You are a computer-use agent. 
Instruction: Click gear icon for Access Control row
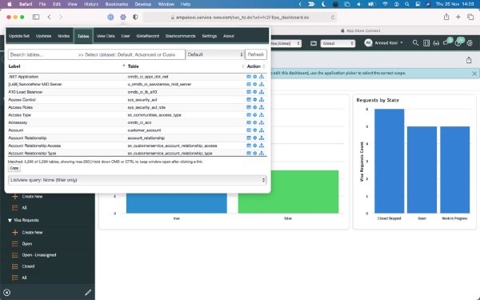pos(254,99)
